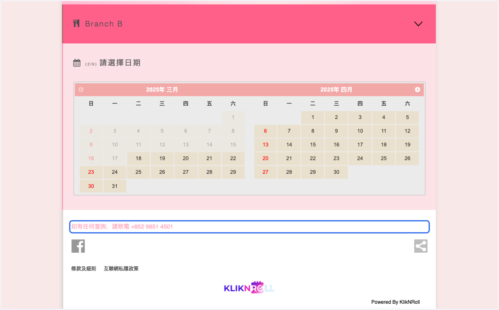499x310 pixels.
Task: Select March 26 date cell
Action: (x=162, y=172)
